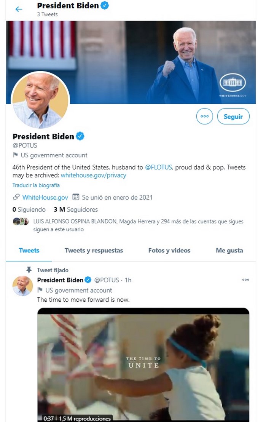258x422 pixels.
Task: Select the Tweets tab
Action: (29, 250)
